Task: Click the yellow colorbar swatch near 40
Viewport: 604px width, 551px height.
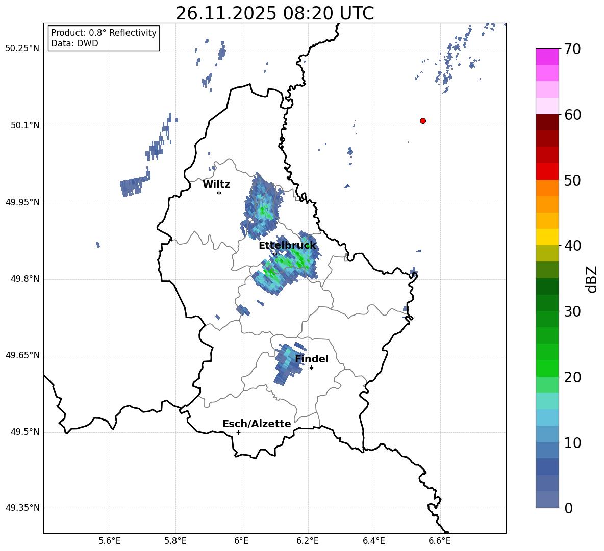Action: pyautogui.click(x=547, y=237)
